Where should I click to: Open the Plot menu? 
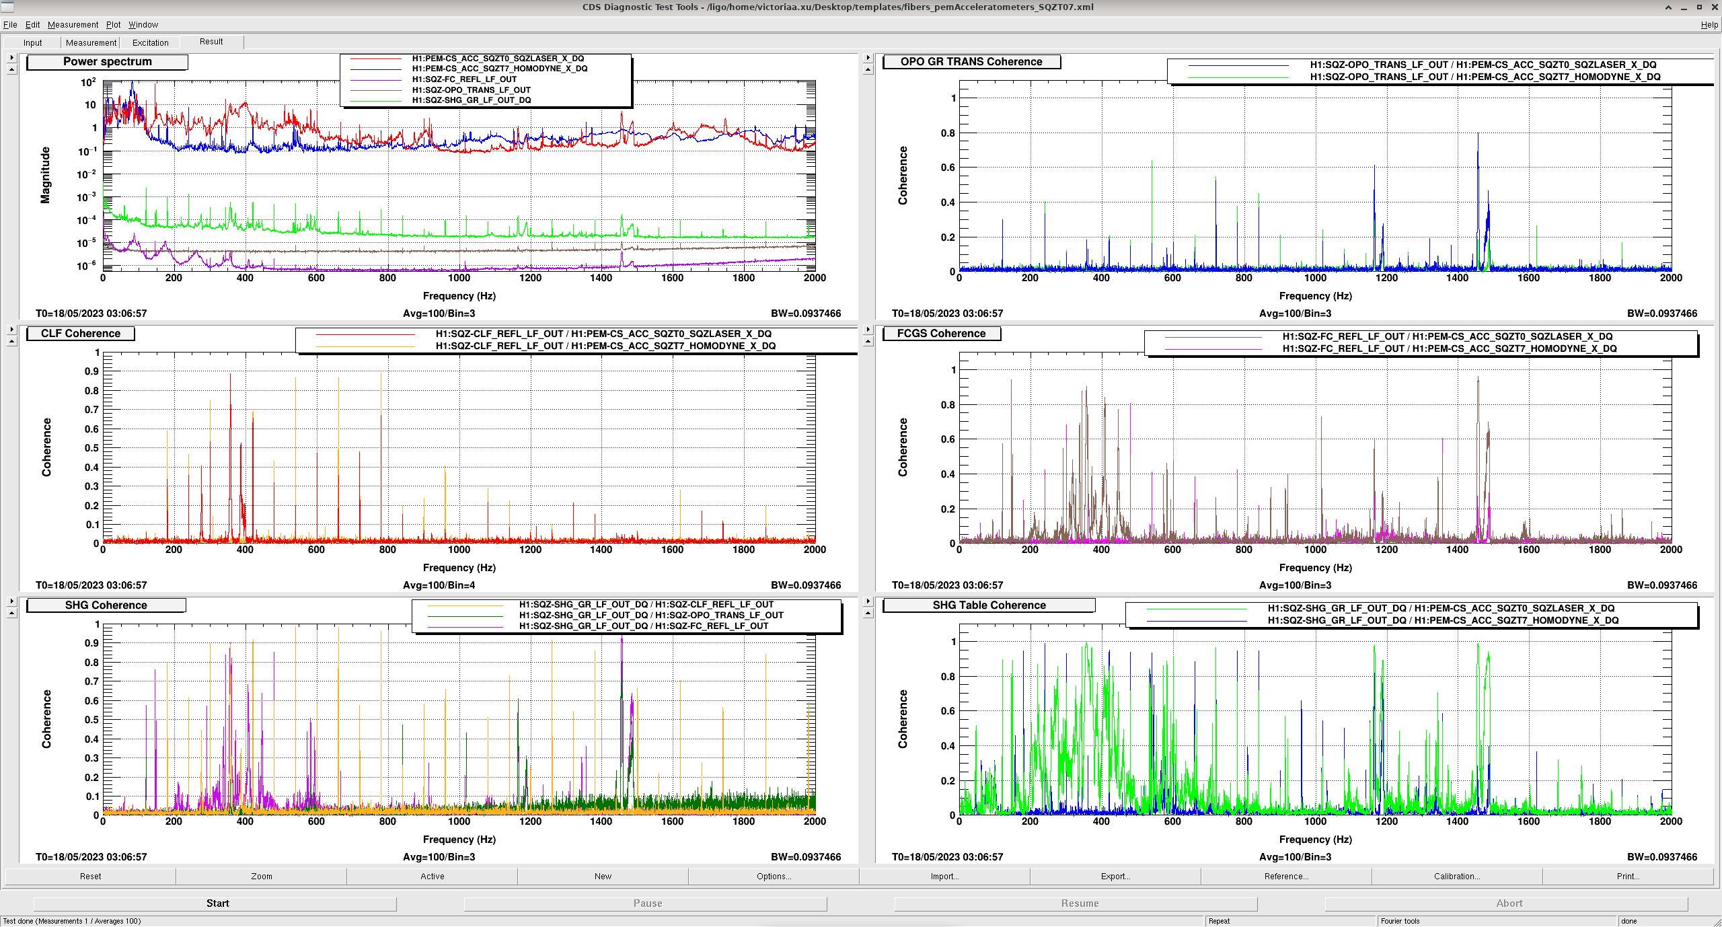point(113,25)
